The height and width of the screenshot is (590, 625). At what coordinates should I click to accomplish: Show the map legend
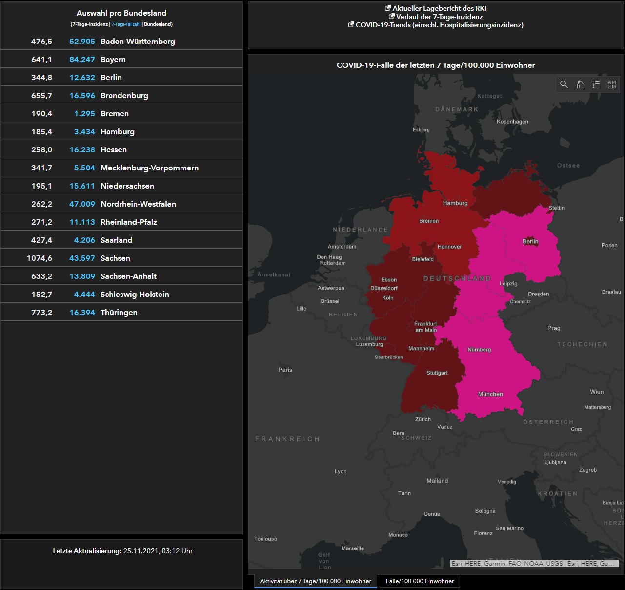click(596, 84)
